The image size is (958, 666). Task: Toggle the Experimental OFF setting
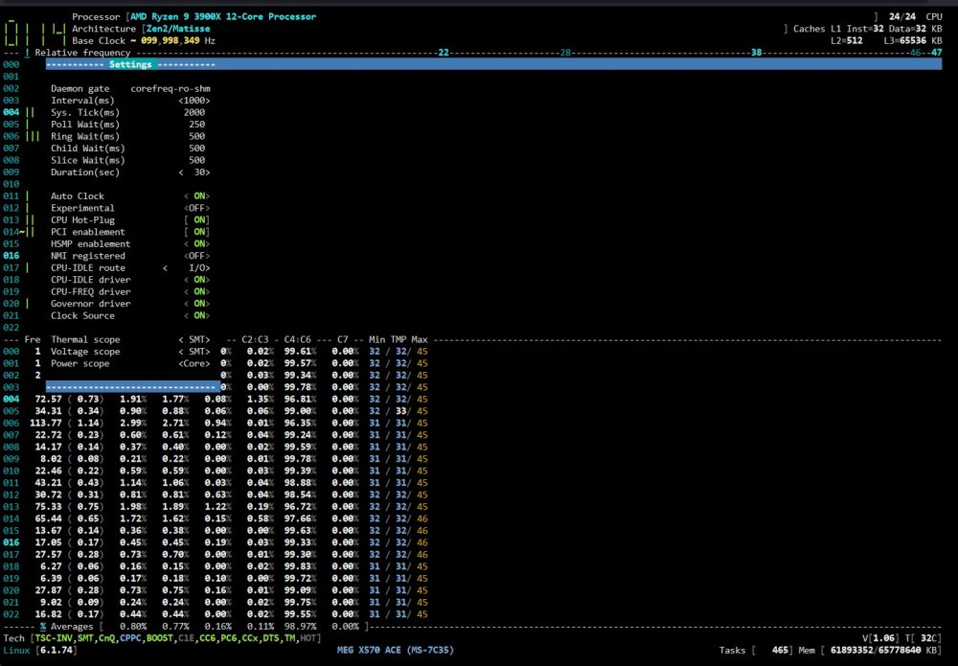tap(196, 208)
